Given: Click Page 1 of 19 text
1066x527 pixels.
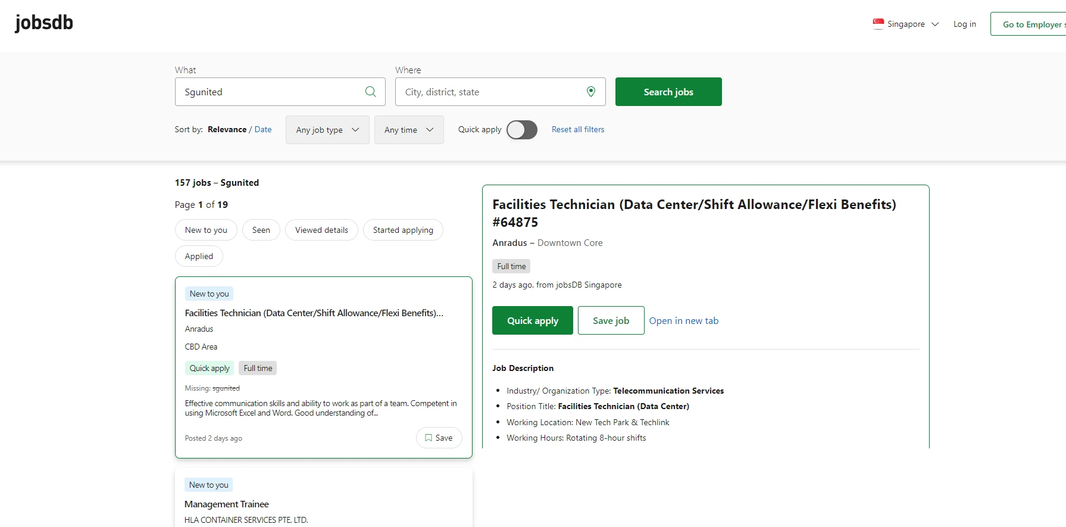Looking at the screenshot, I should tap(201, 204).
